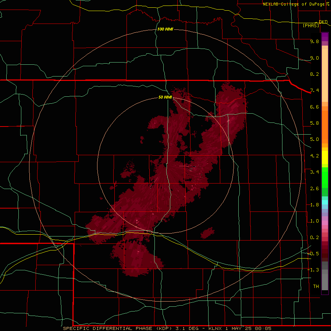Click the 5.8 scale value
The width and height of the screenshot is (331, 331).
(314, 123)
